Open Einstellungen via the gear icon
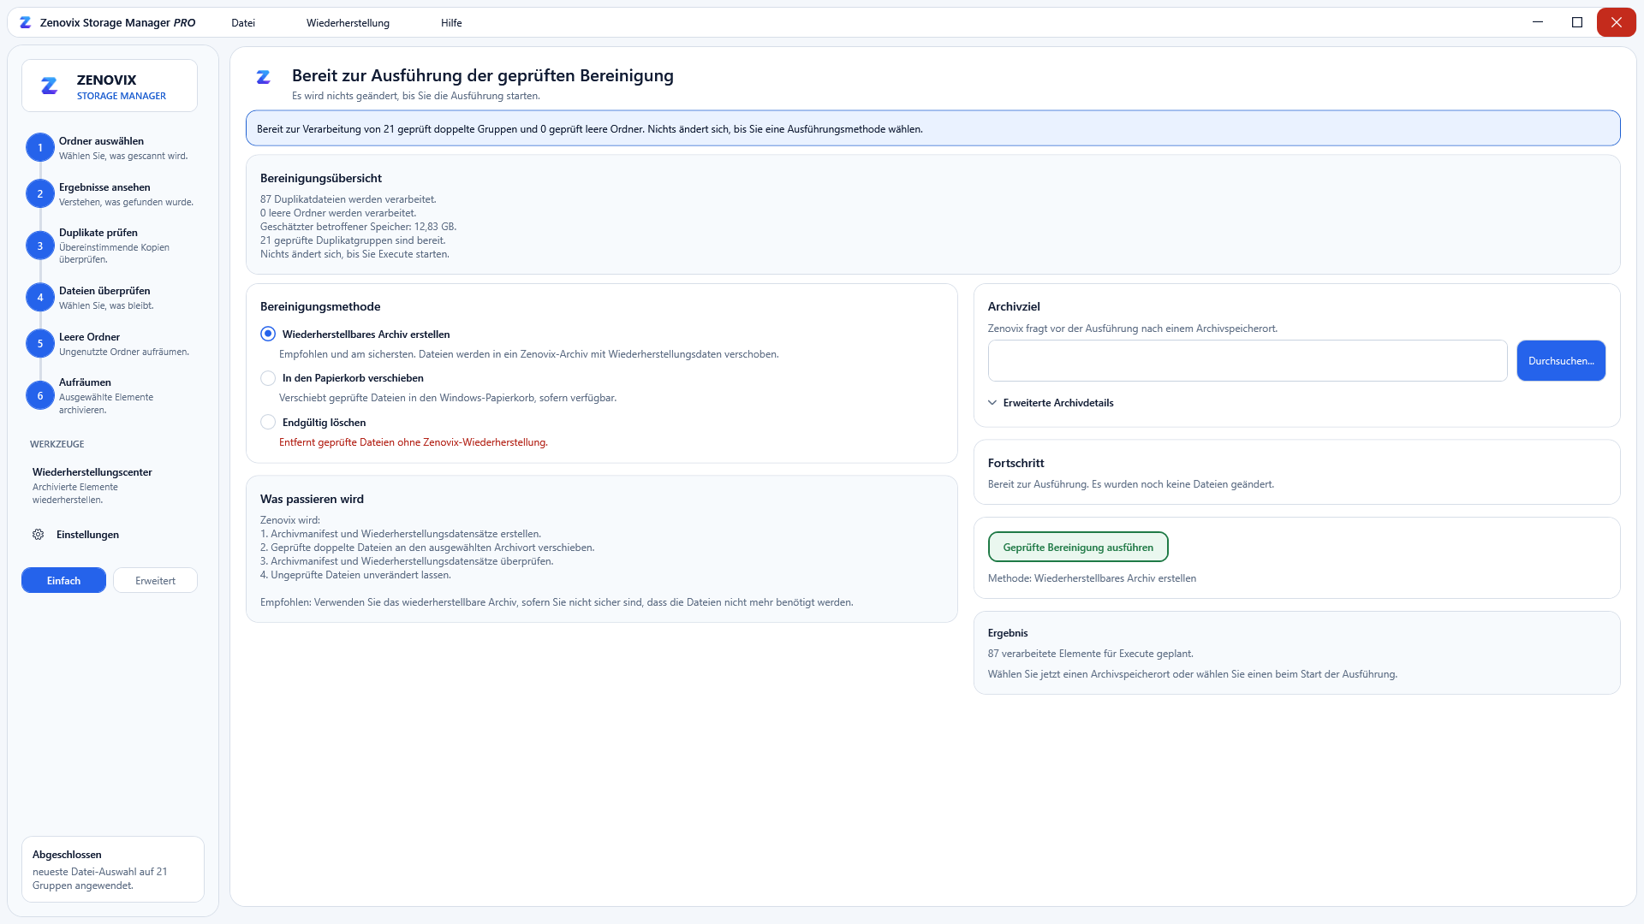This screenshot has width=1644, height=924. pos(39,534)
